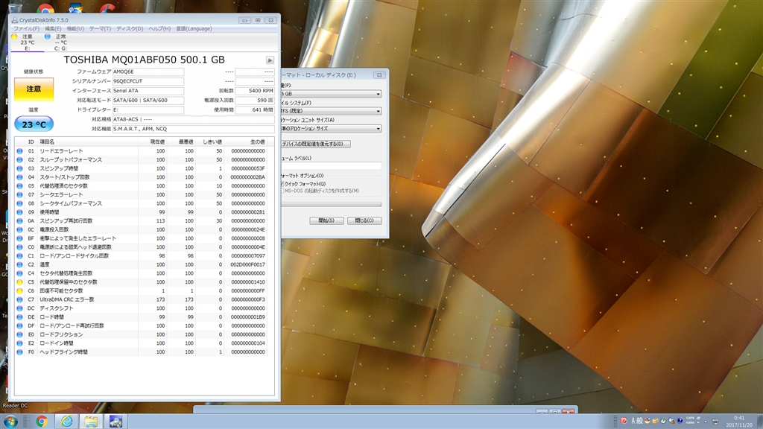Click the 閉じる(C) close button

364,220
